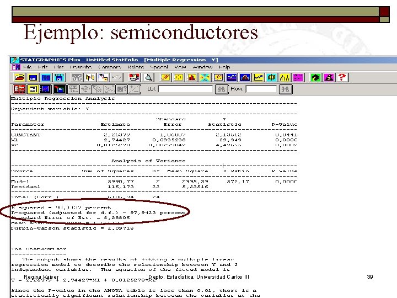The image size is (397, 298).
Task: Click binoculars find button beside Row field
Action: point(286,89)
